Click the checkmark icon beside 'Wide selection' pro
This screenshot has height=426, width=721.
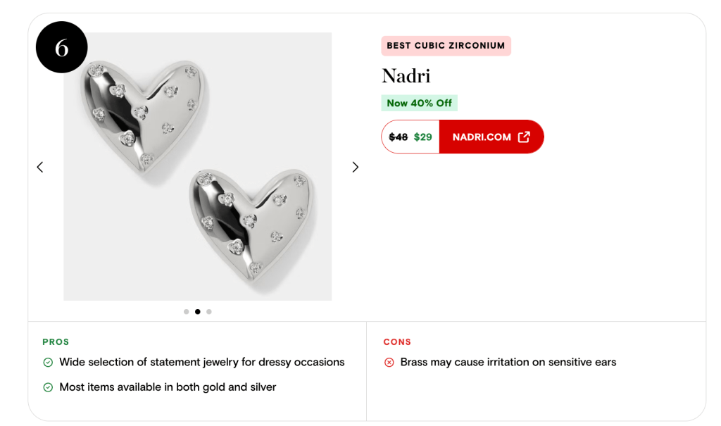pyautogui.click(x=48, y=363)
